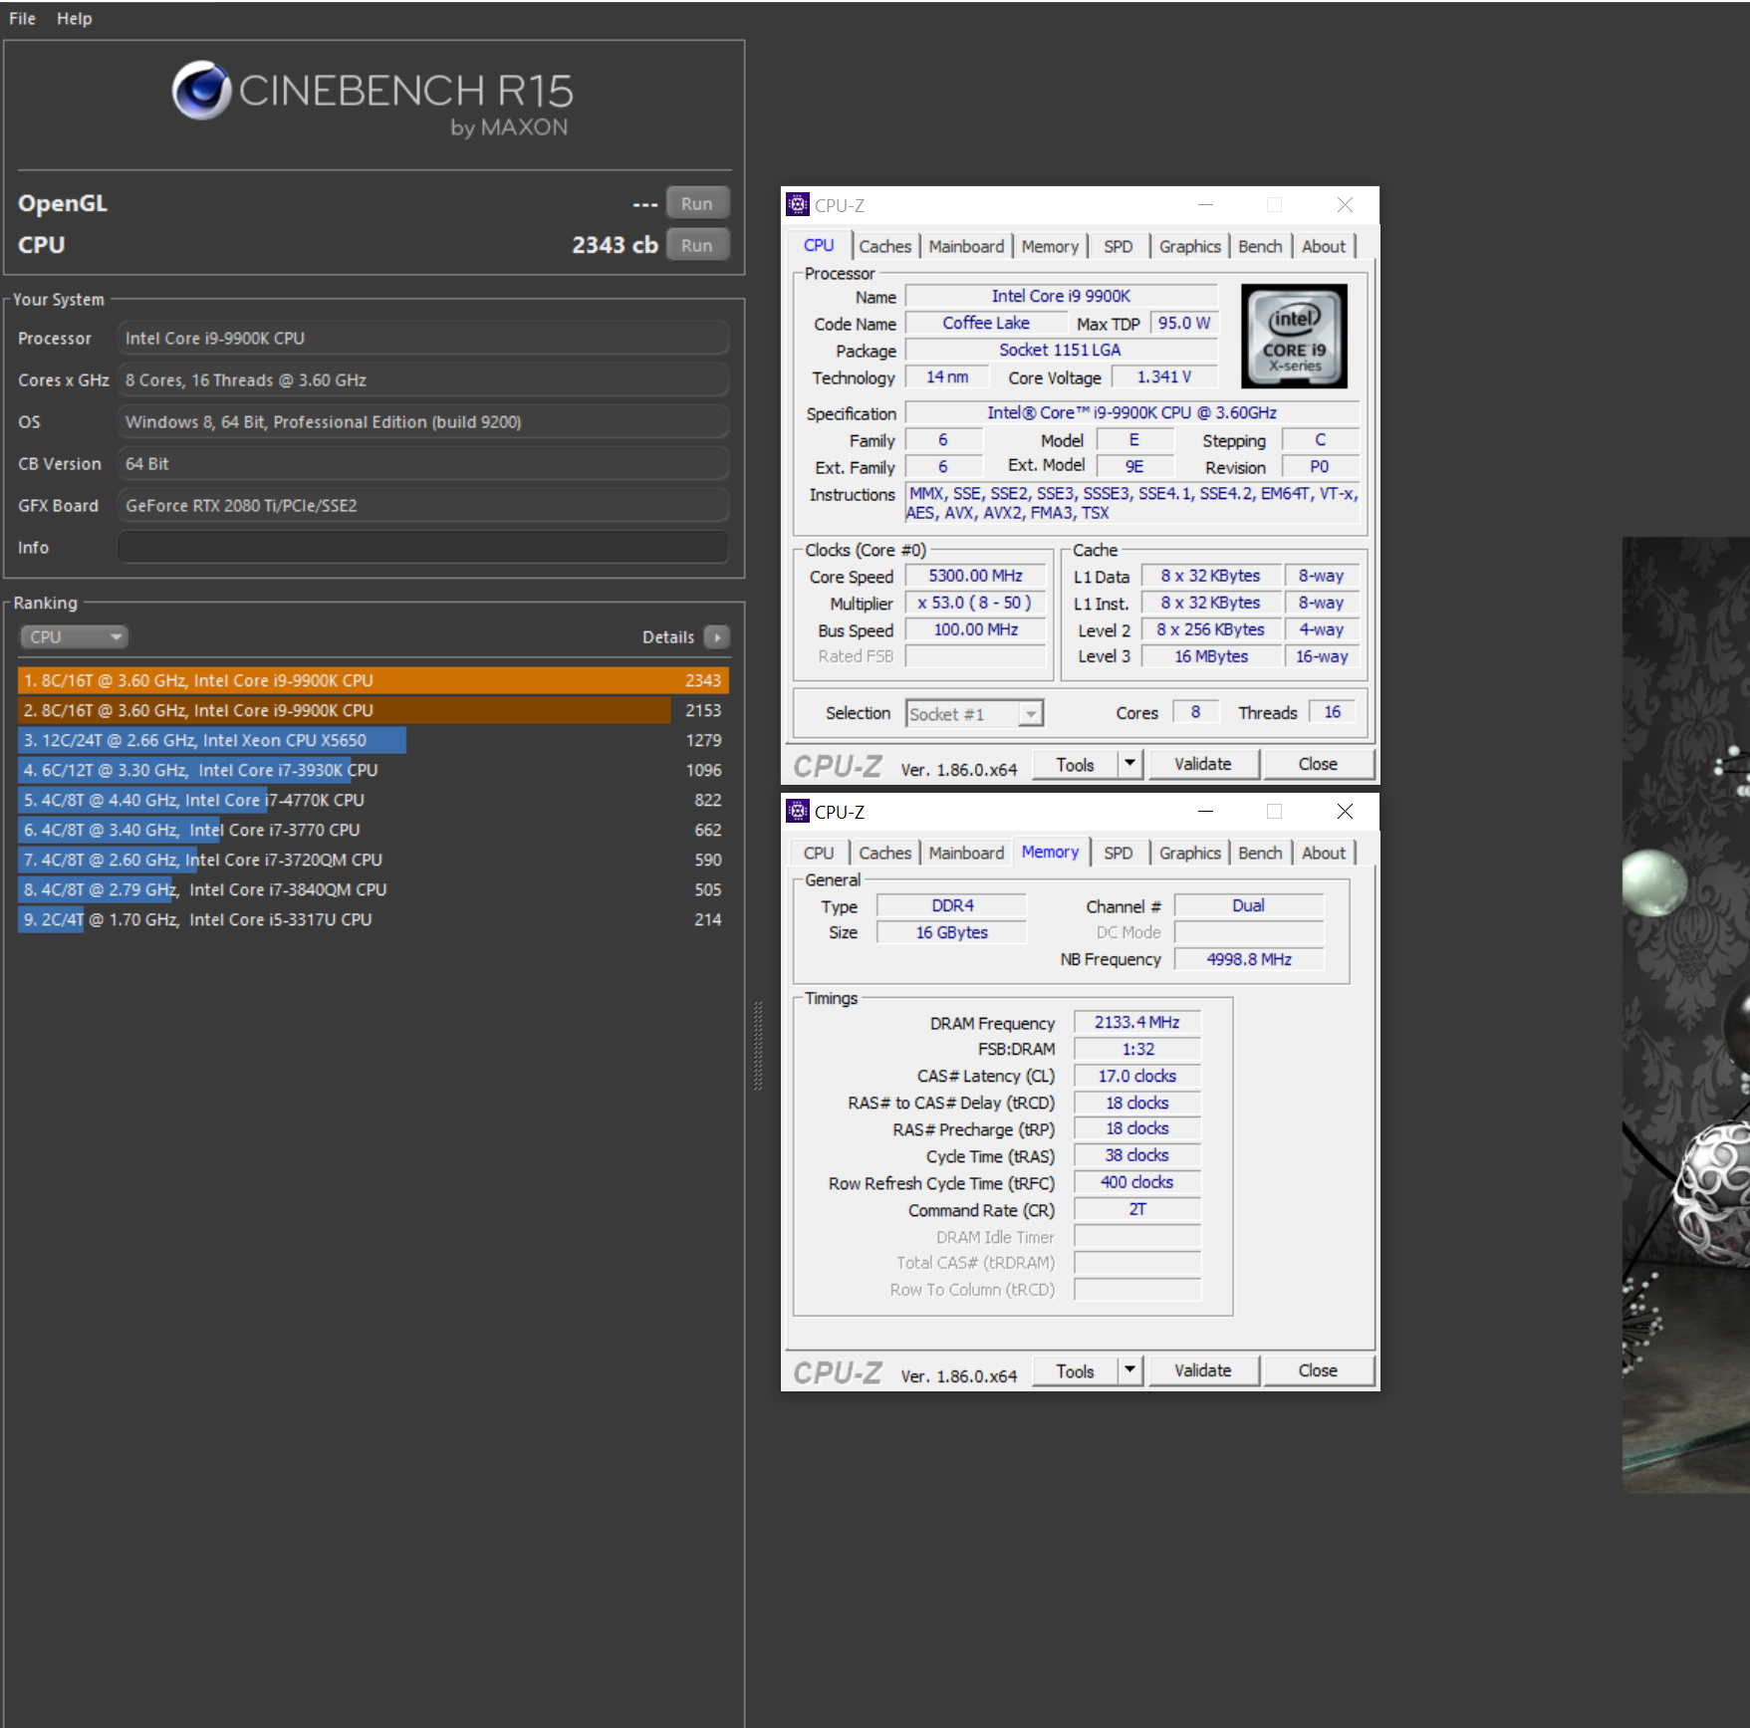Screen dimensions: 1750x1728
Task: Select the Core i7-3720QM ranking row
Action: 373,860
